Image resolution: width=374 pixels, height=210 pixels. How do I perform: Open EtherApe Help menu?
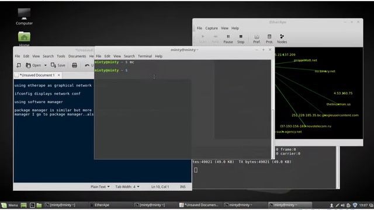point(235,28)
